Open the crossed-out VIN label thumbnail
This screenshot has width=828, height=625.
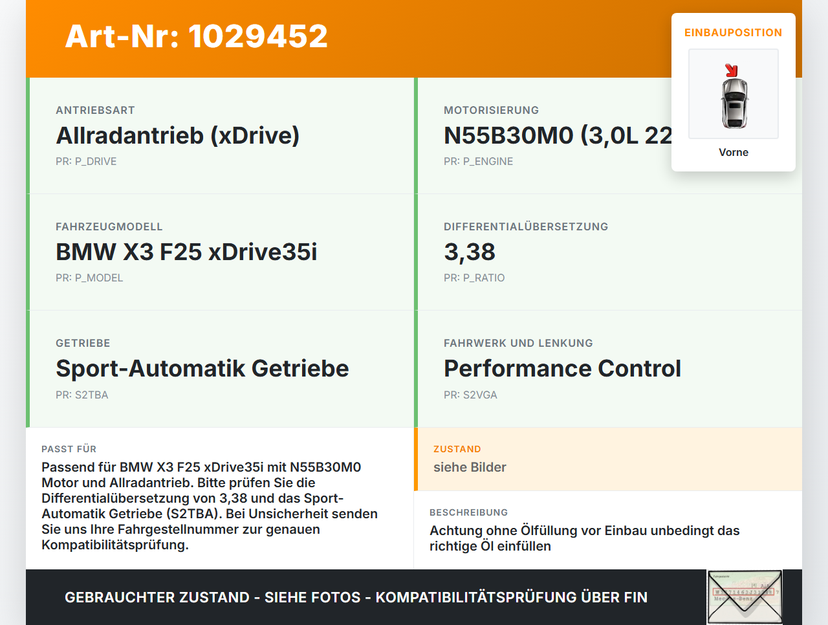pyautogui.click(x=745, y=597)
